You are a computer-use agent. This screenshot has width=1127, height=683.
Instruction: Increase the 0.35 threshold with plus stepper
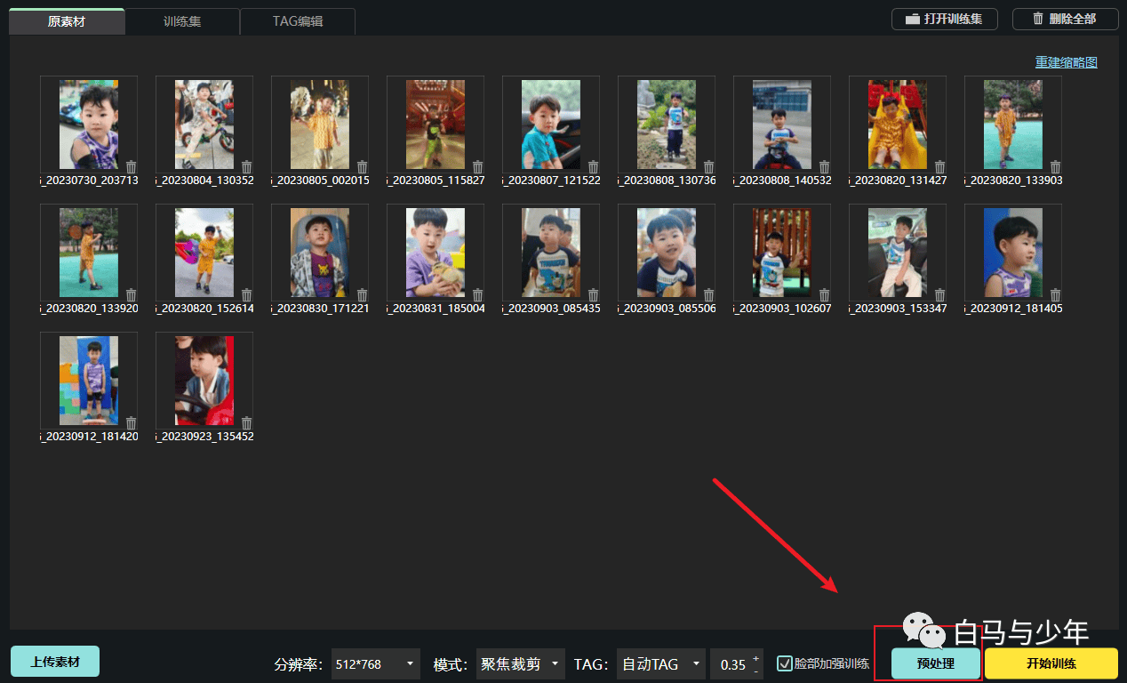point(756,658)
